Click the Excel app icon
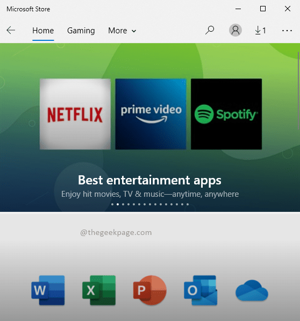Viewport: 300px width, 321px height. pos(99,290)
